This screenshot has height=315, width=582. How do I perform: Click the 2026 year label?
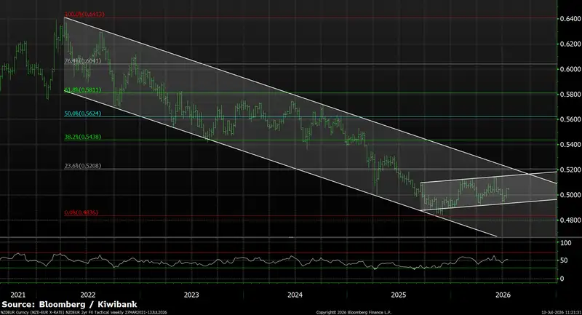pos(503,295)
